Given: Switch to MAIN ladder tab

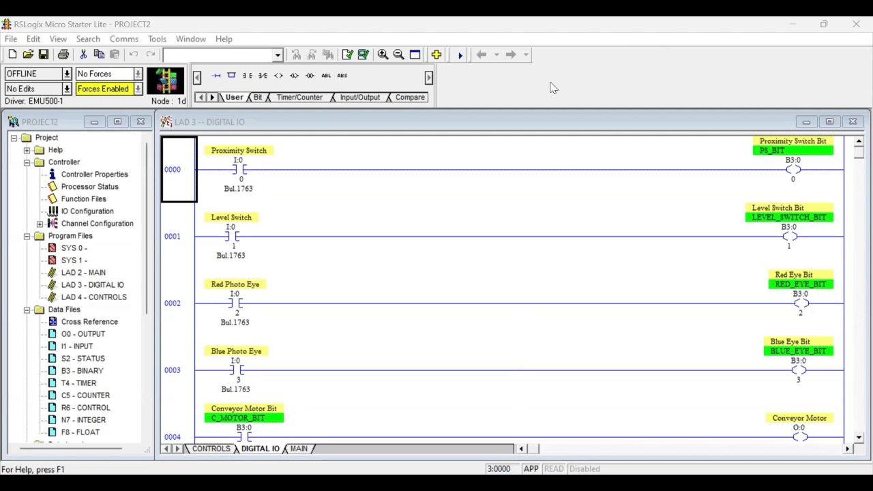Looking at the screenshot, I should [x=299, y=449].
